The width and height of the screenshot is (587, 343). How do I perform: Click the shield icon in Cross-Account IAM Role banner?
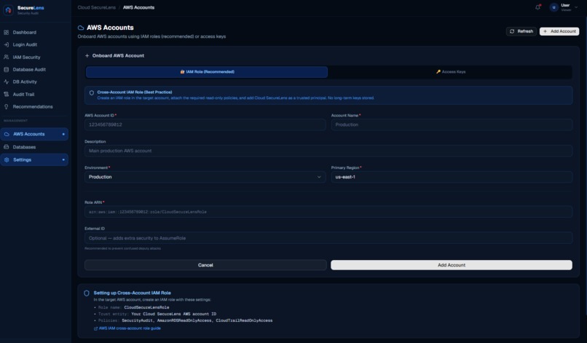92,93
